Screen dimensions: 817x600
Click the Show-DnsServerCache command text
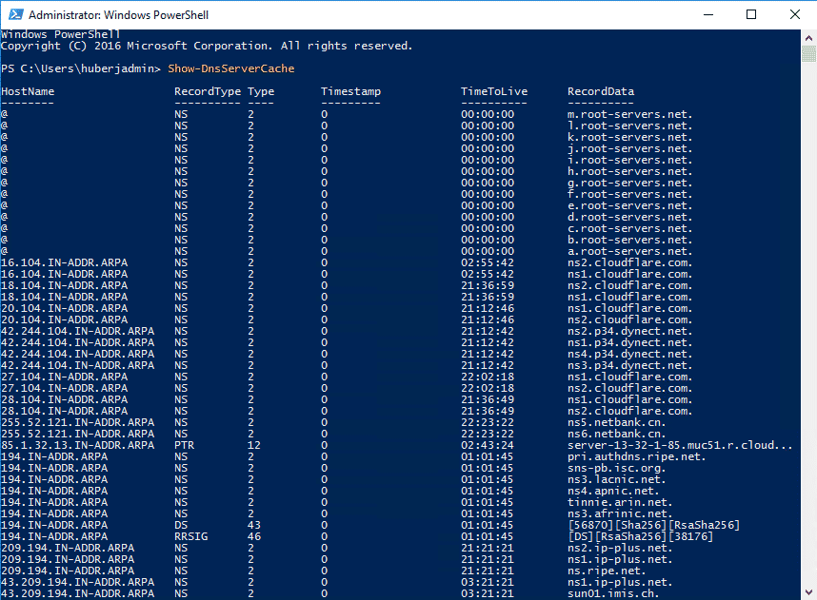[230, 68]
